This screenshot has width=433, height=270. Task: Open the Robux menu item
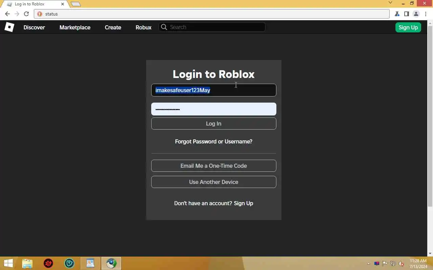click(143, 27)
